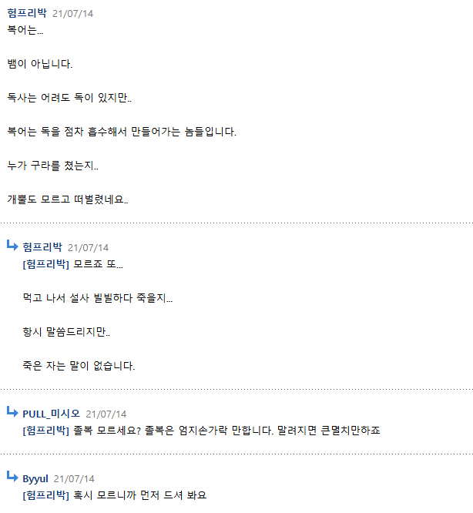Click the 21/07/14 date on top comment
Image resolution: width=473 pixels, height=513 pixels.
[72, 14]
